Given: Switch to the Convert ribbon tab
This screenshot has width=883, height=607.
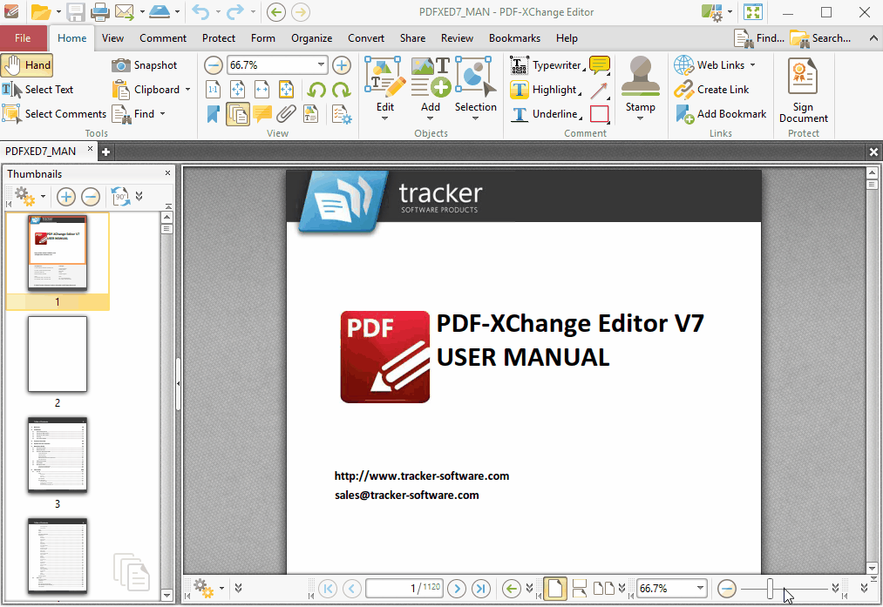Looking at the screenshot, I should pos(366,38).
